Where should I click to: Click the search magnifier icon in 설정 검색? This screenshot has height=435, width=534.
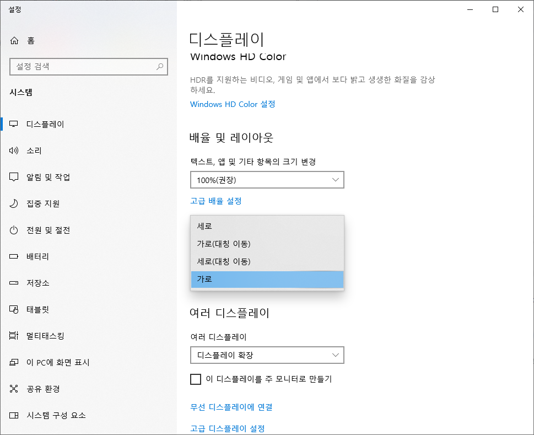pos(160,66)
